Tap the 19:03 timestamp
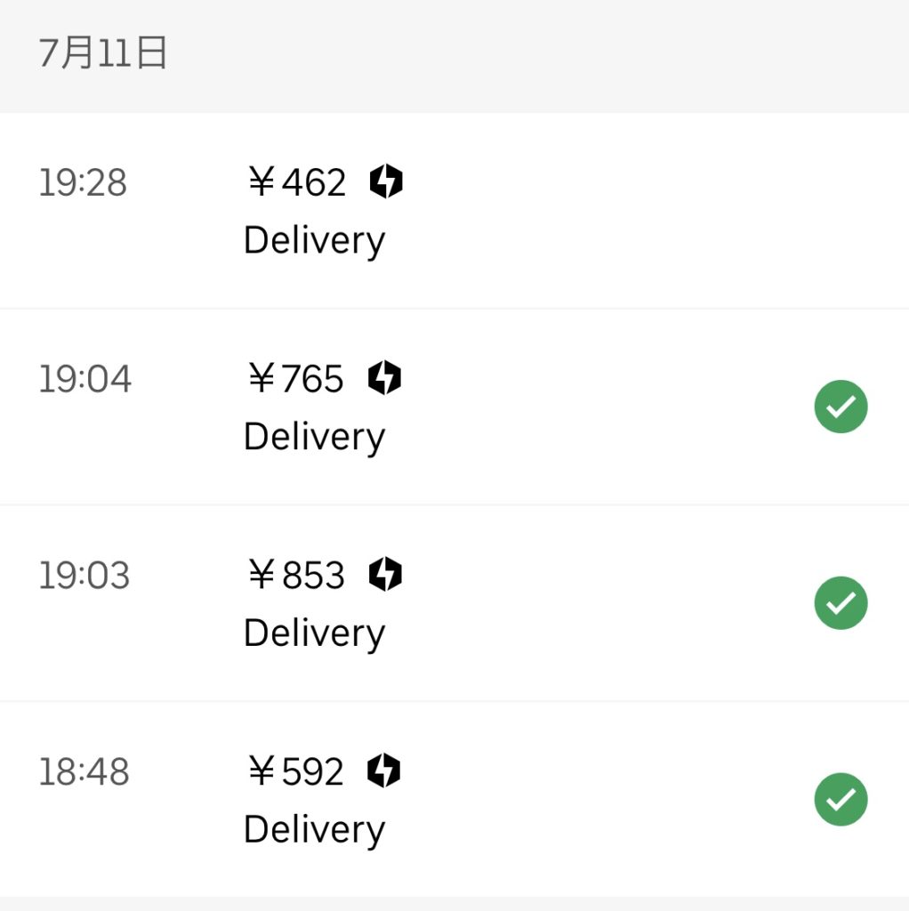Screen dimensions: 909x911 84,576
